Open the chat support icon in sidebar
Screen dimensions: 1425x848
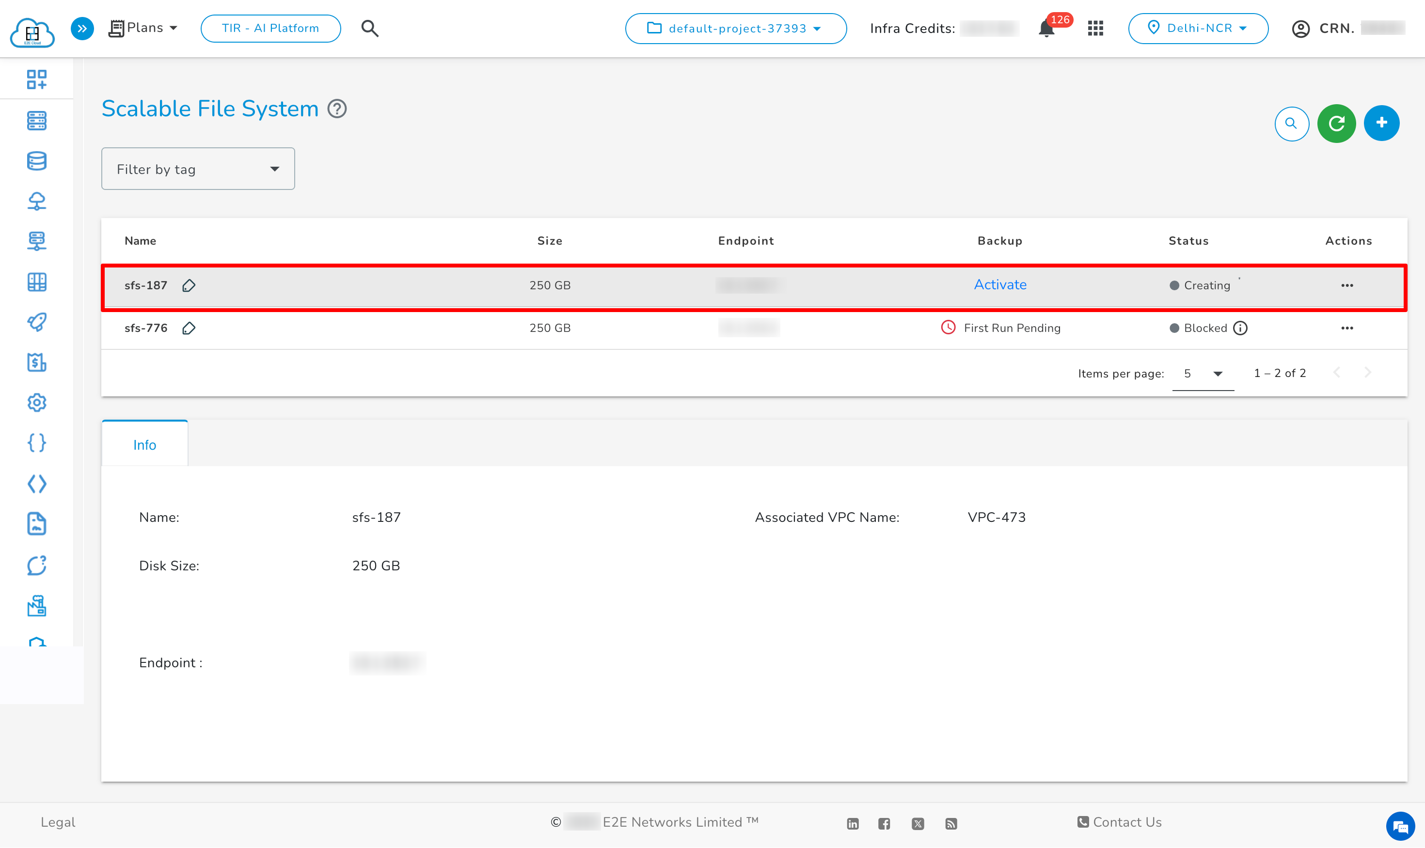click(x=36, y=565)
